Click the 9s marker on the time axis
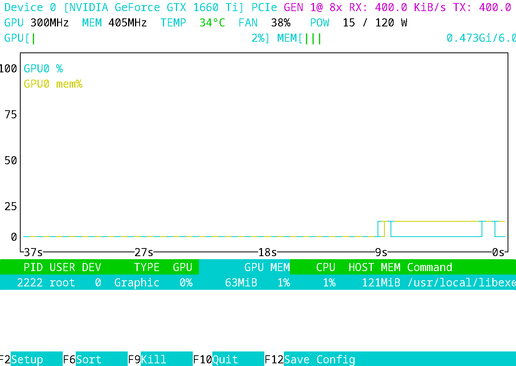The height and width of the screenshot is (366, 516). tap(381, 252)
